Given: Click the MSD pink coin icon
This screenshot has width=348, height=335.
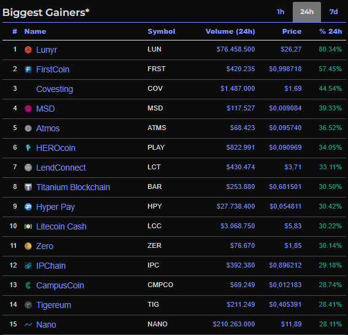Looking at the screenshot, I should (x=28, y=109).
